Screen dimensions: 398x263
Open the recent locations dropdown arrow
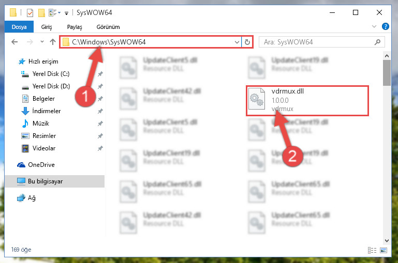point(42,41)
